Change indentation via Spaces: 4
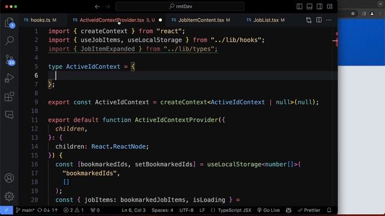 (x=162, y=210)
